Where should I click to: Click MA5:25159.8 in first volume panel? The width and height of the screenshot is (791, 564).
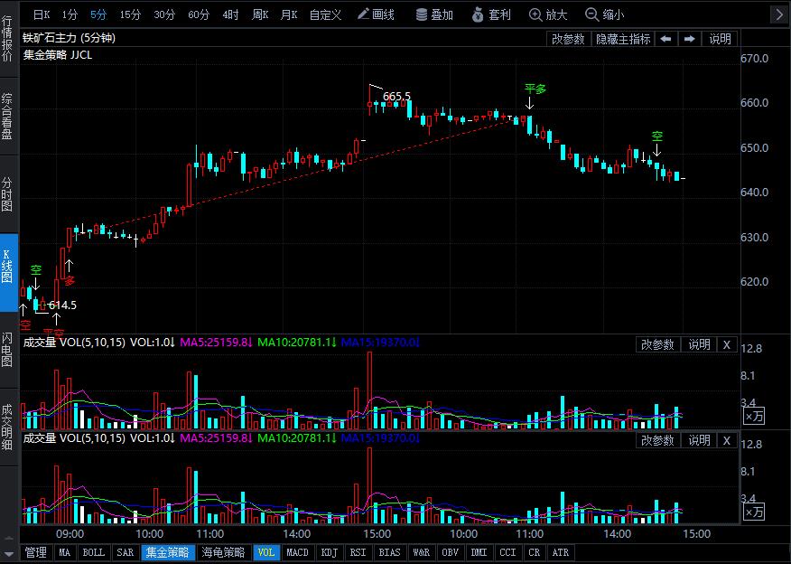pos(215,343)
